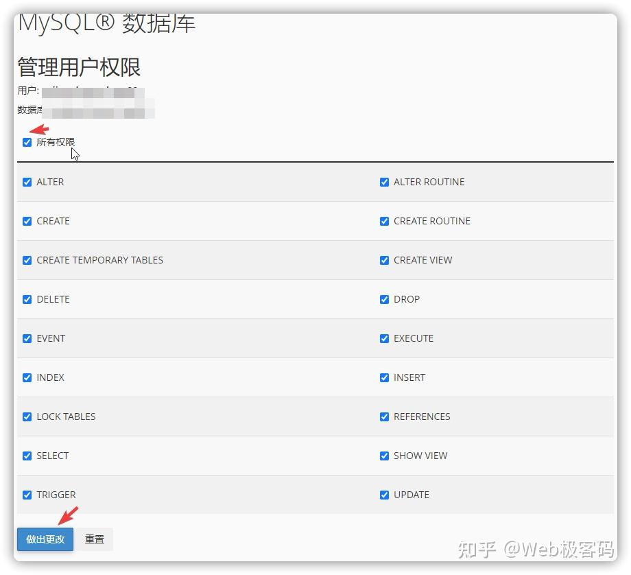The height and width of the screenshot is (575, 631).
Task: Toggle the CREATE privilege checkbox
Action: point(27,222)
